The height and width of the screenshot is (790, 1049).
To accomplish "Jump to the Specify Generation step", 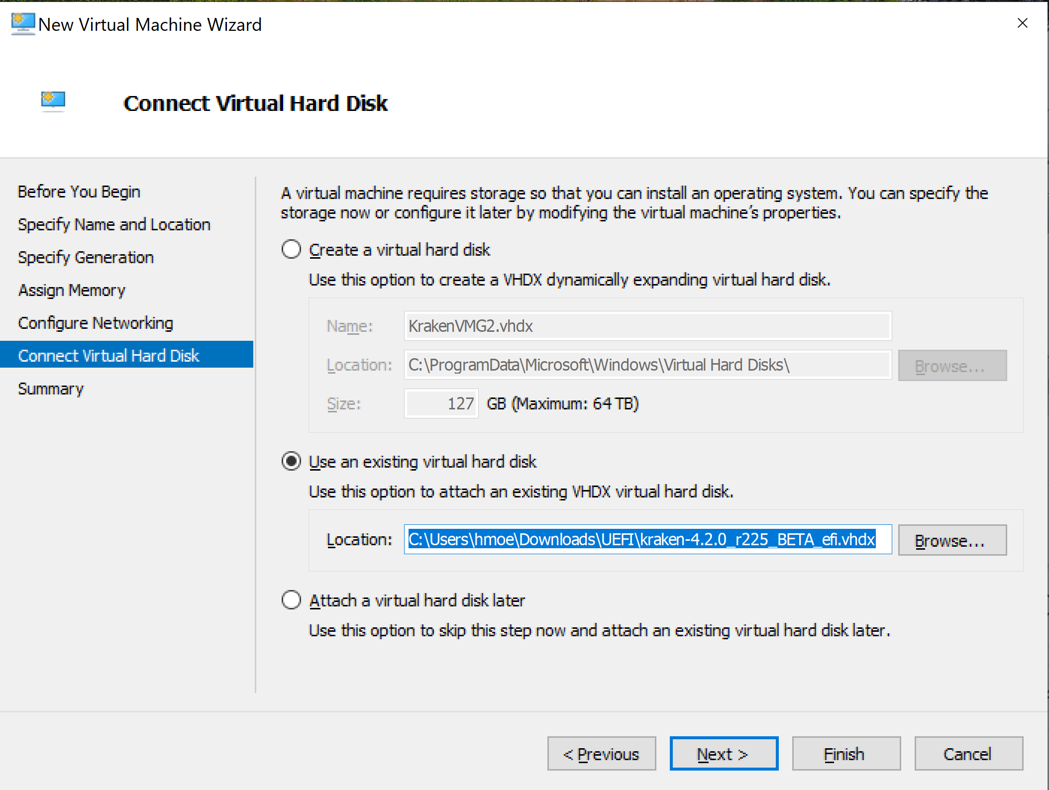I will [x=86, y=257].
